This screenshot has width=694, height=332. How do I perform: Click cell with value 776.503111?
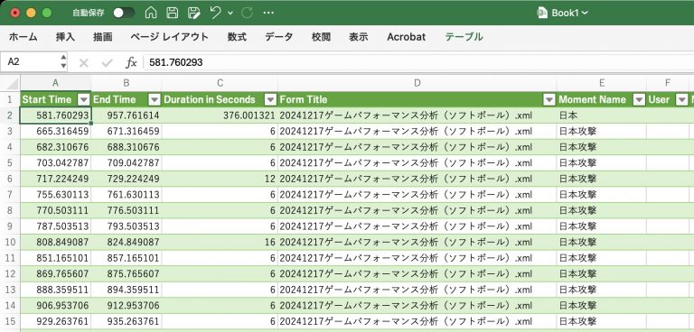tap(127, 210)
